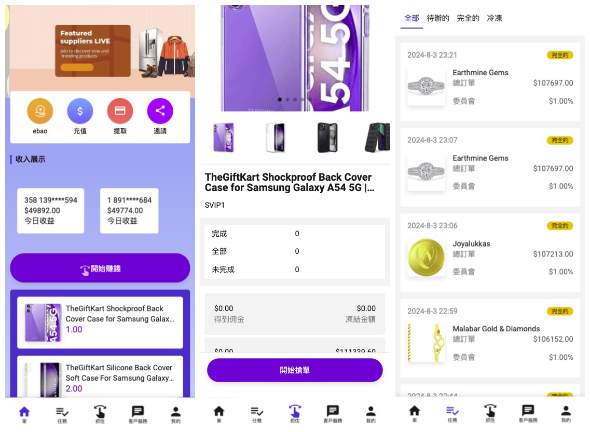The image size is (590, 432).
Task: Tap the highlighted purple home 家 icon
Action: [x=24, y=413]
